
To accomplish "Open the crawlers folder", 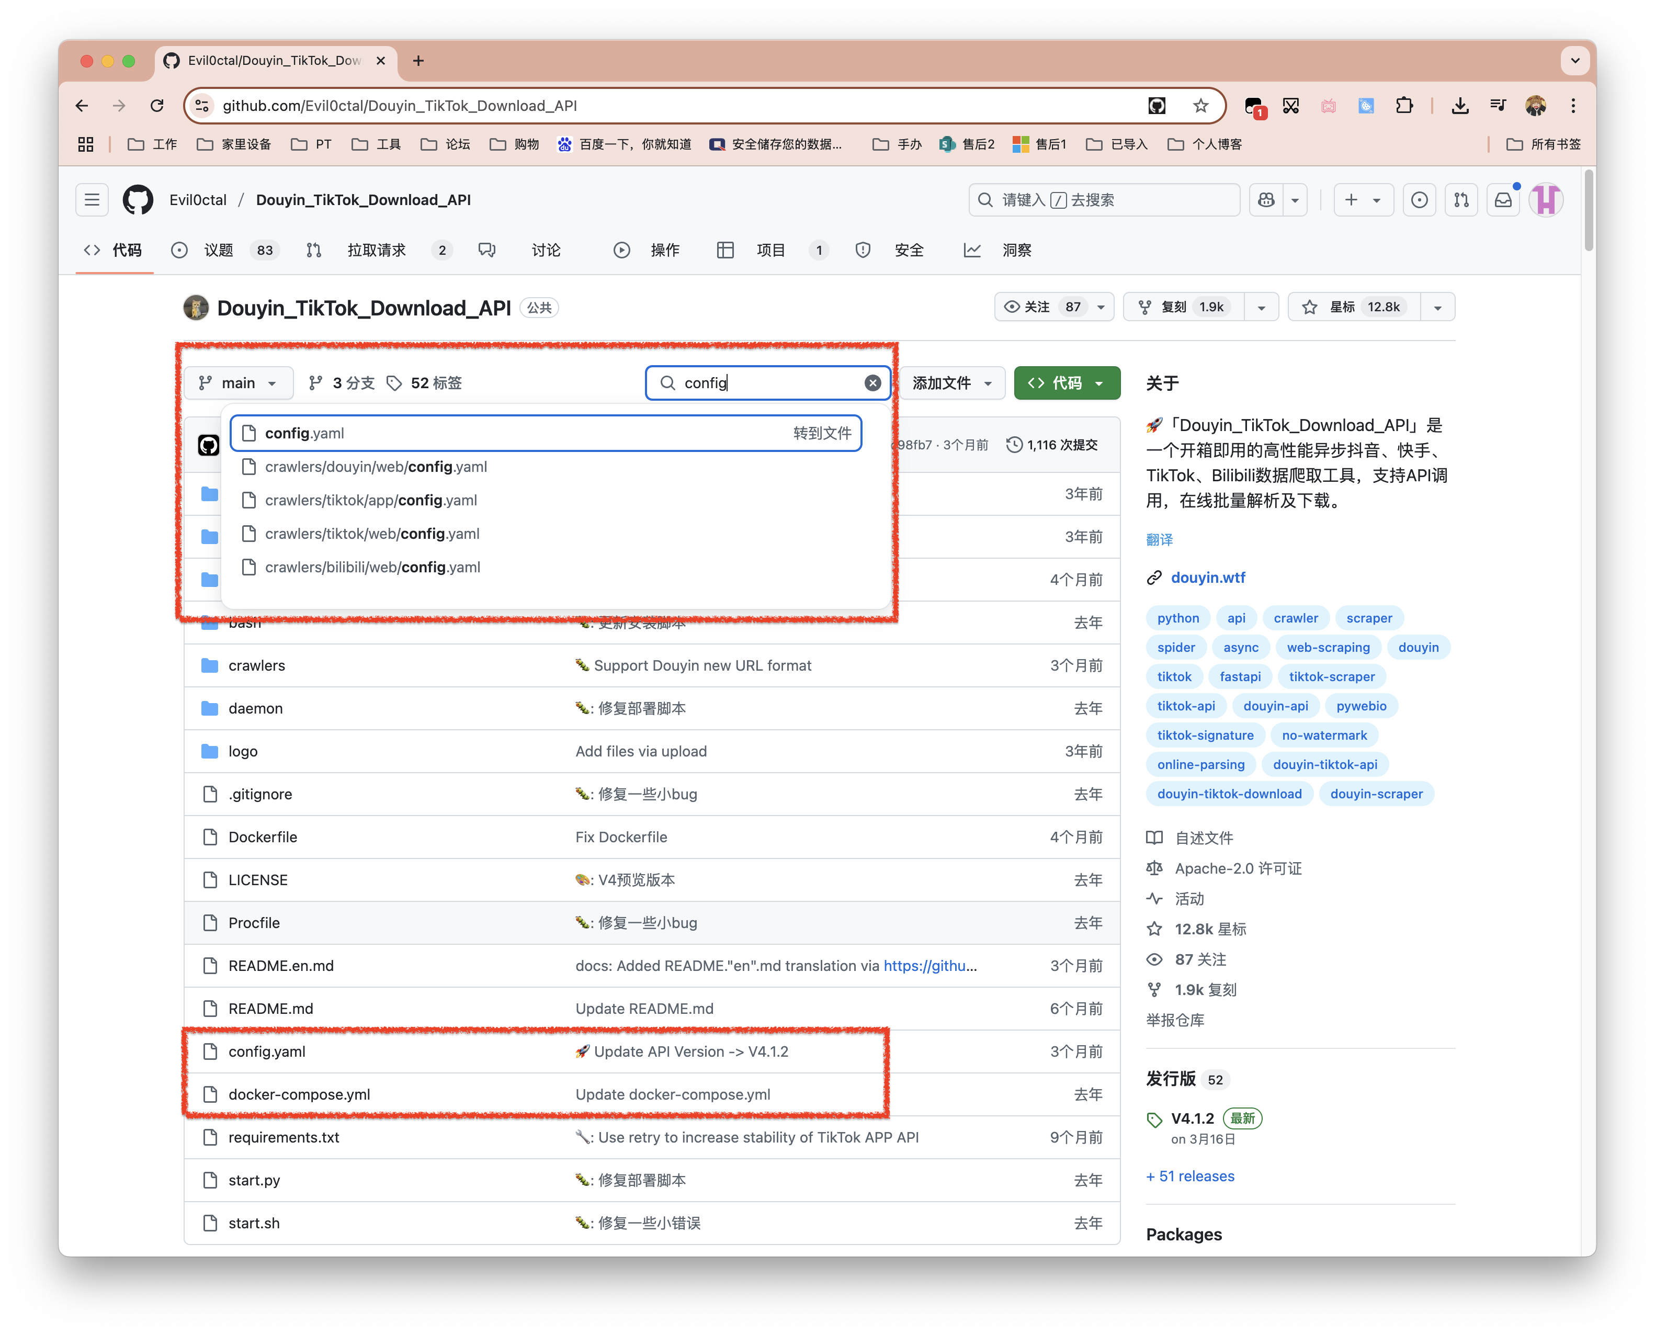I will coord(257,665).
